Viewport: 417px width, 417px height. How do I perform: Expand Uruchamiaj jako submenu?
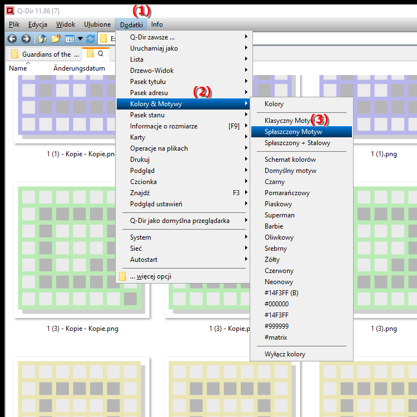click(x=183, y=48)
